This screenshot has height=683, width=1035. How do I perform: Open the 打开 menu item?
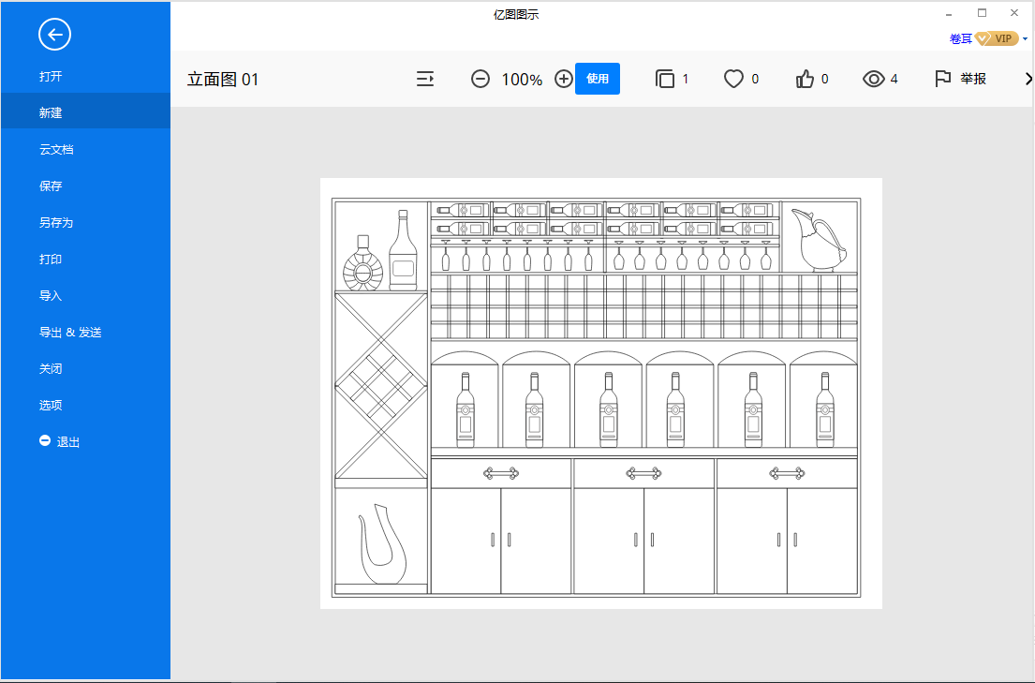click(51, 76)
